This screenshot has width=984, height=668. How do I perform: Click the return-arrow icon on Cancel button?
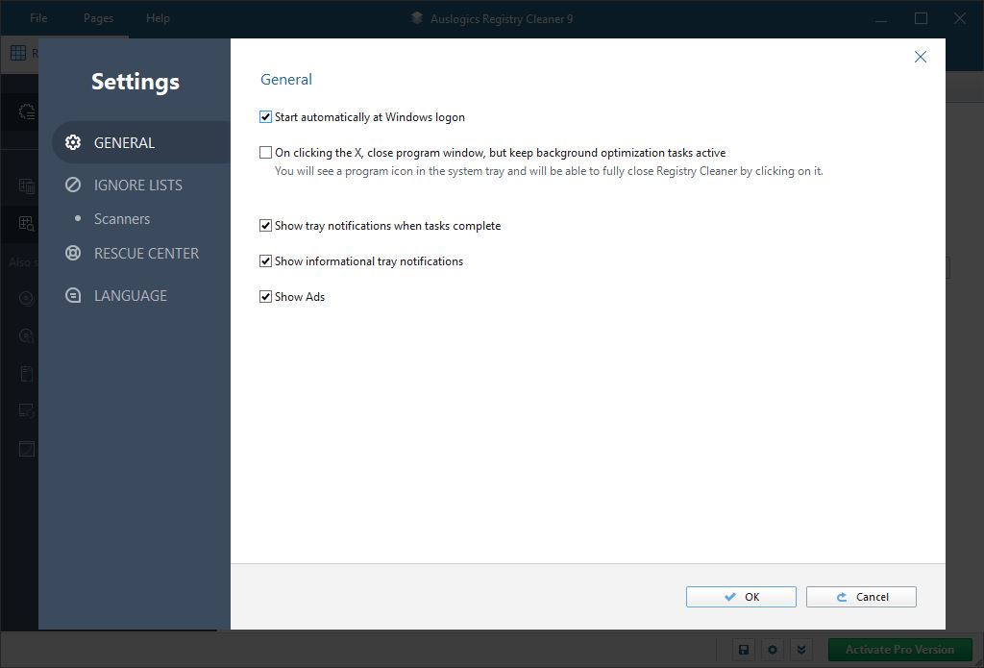tap(842, 597)
